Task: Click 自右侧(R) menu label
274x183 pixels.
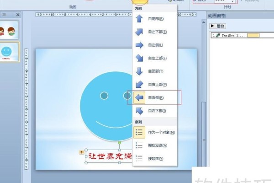Action: point(156,98)
